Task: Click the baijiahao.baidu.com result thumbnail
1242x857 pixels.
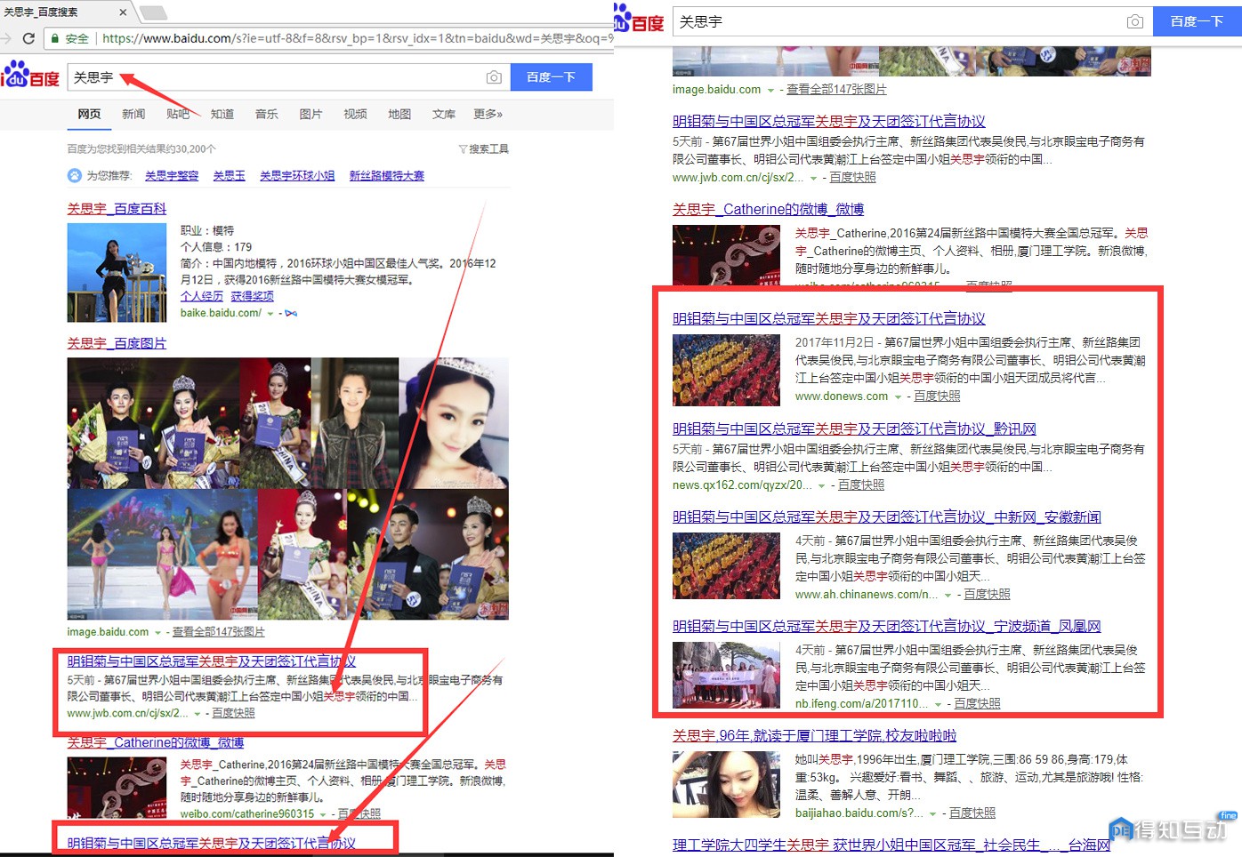Action: (x=727, y=785)
